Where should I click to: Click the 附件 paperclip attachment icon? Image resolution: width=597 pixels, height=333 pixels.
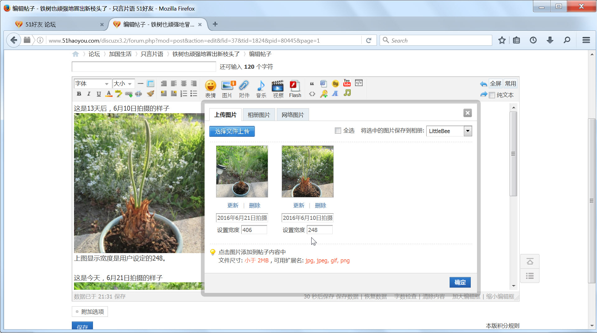coord(244,89)
